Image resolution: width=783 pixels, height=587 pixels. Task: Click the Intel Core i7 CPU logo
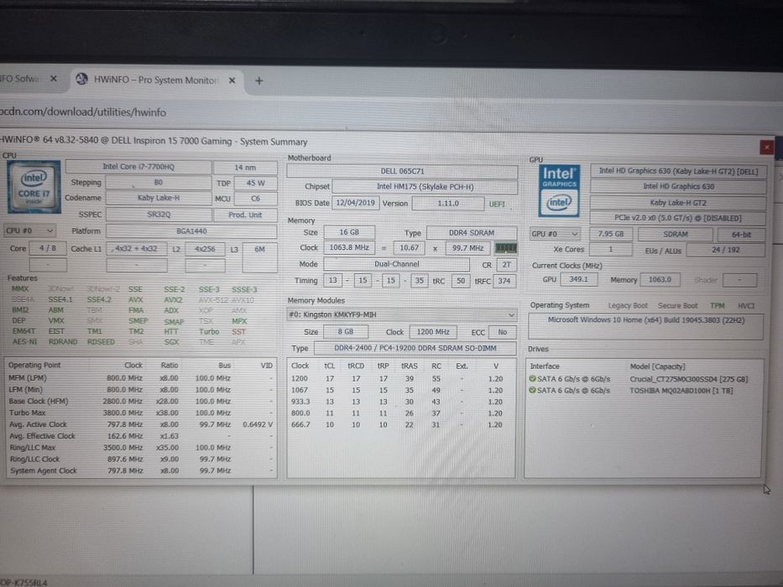pyautogui.click(x=34, y=187)
